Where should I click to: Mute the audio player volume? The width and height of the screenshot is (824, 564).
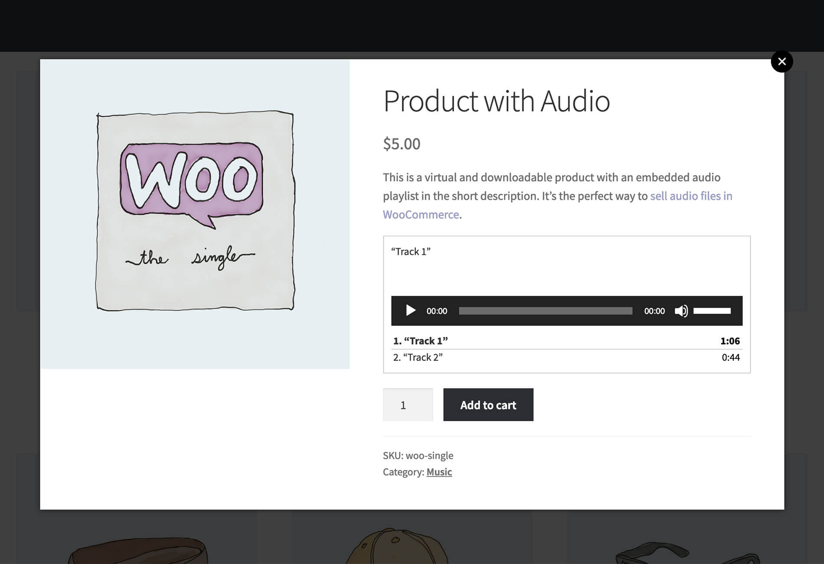(x=681, y=311)
